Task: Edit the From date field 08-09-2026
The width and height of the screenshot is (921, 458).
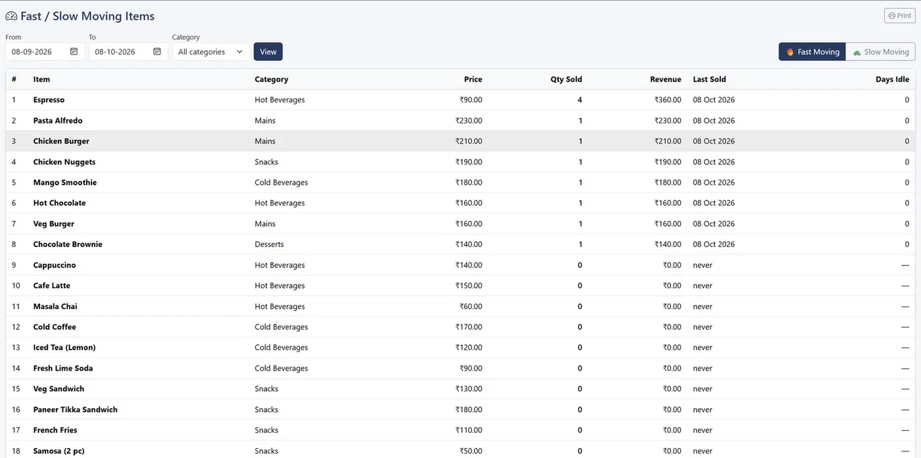Action: click(x=45, y=51)
